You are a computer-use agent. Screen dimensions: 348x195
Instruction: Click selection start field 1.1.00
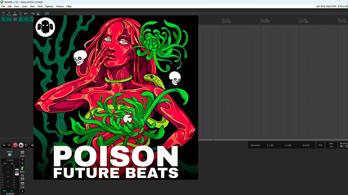pos(270,145)
